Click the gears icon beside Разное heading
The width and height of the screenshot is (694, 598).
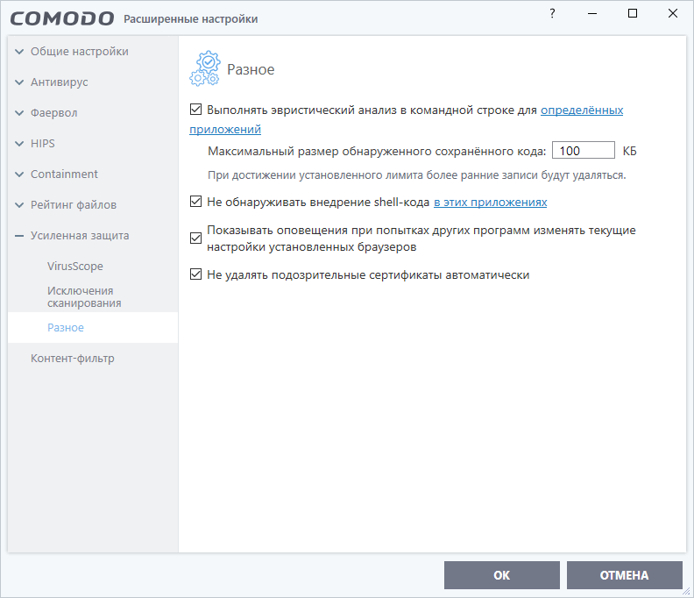(x=204, y=68)
